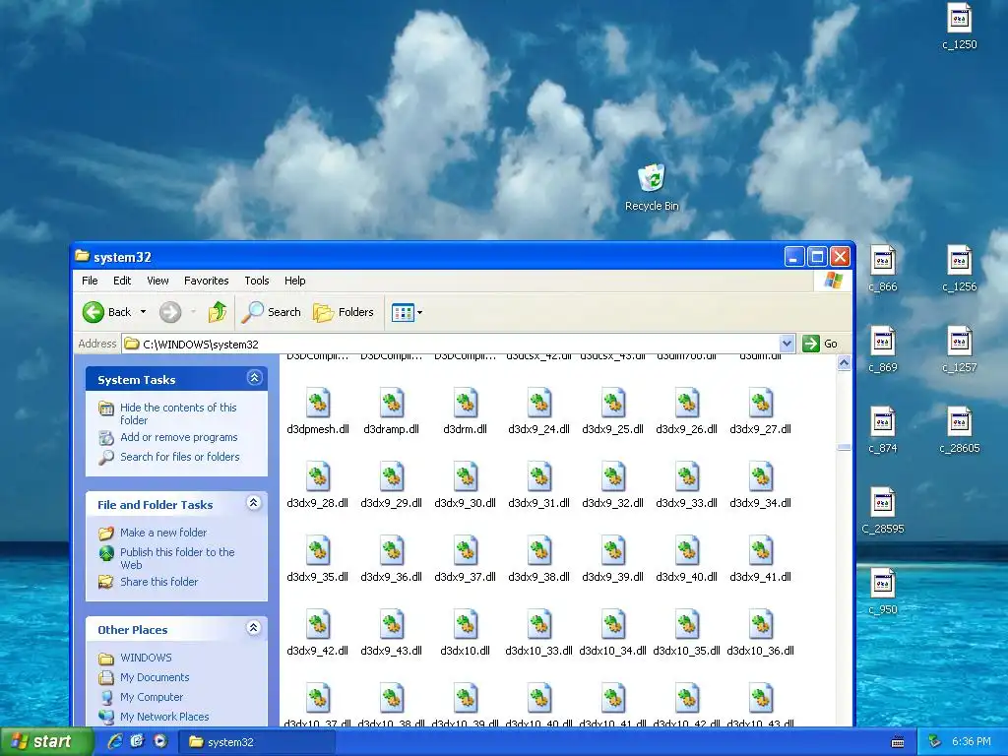
Task: Open WINDOWS in Other Places
Action: tap(146, 658)
